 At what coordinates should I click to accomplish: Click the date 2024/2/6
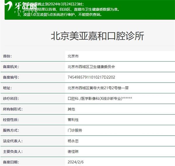point(76,162)
